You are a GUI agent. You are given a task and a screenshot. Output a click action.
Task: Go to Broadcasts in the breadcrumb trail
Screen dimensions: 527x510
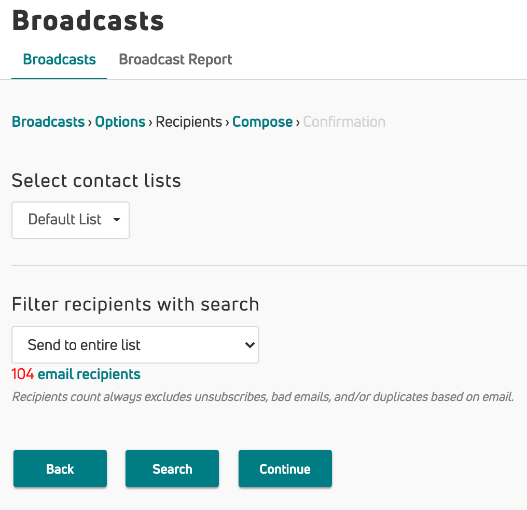(48, 122)
